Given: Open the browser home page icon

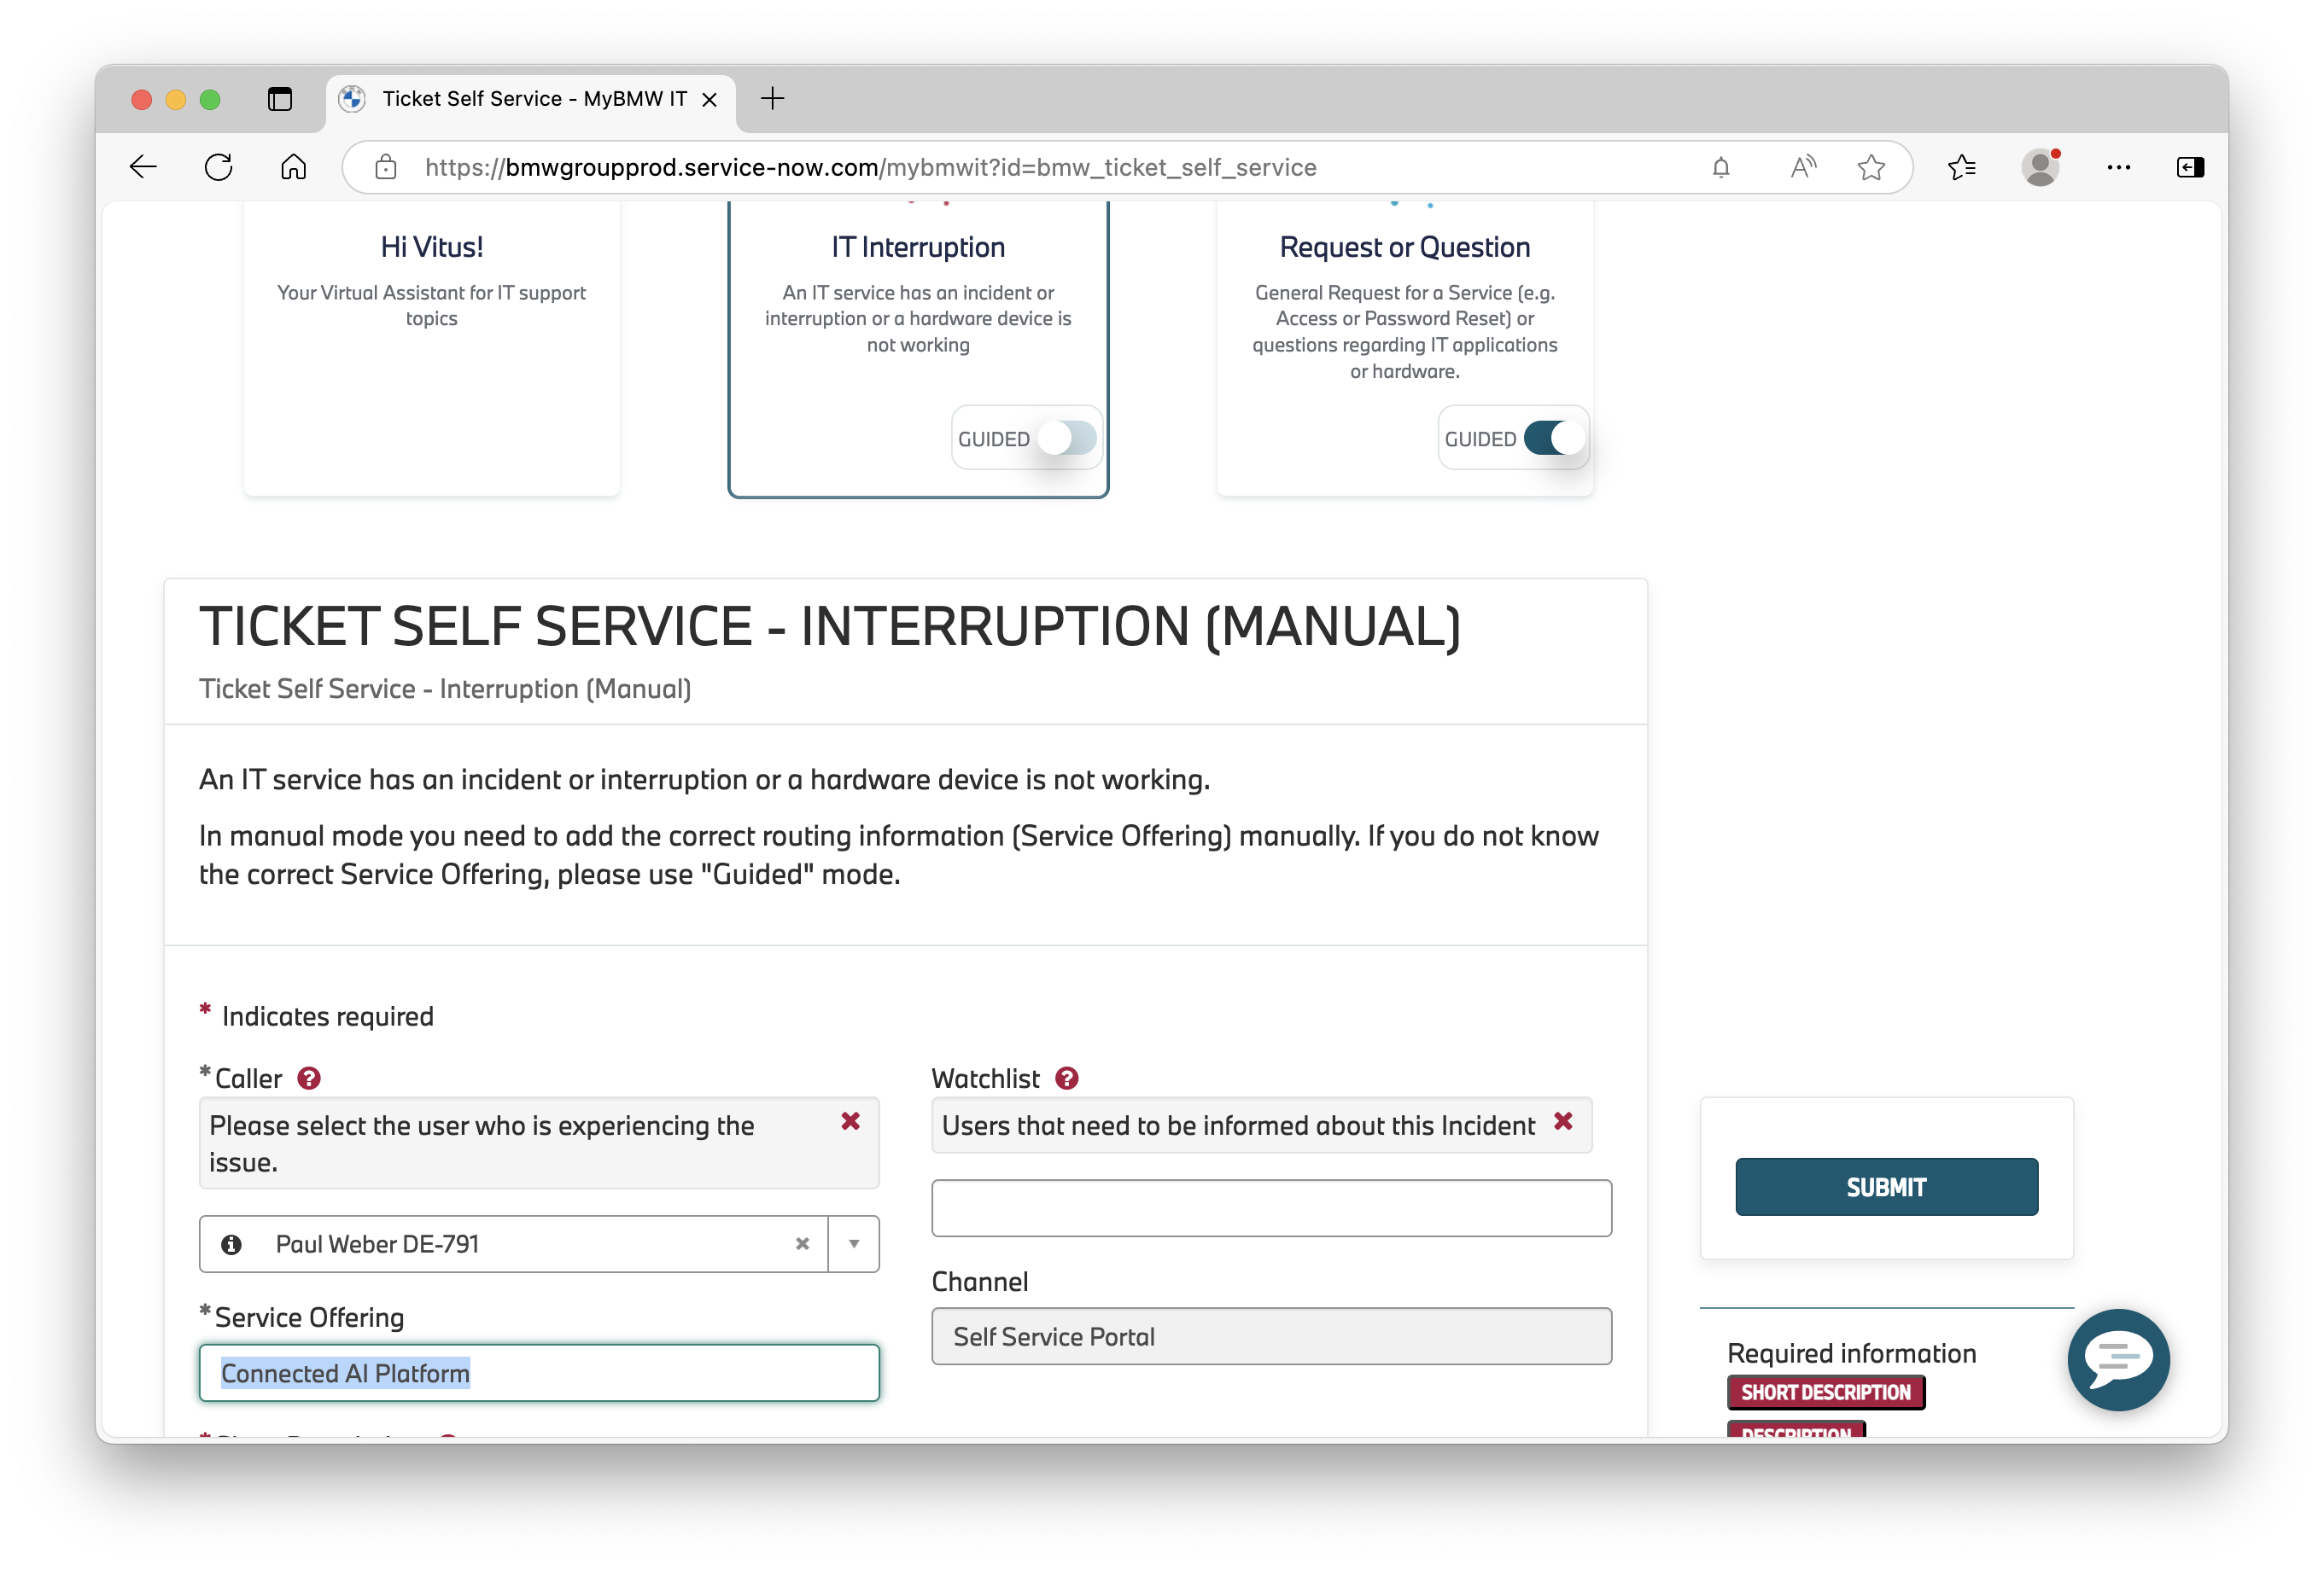Looking at the screenshot, I should coord(293,167).
